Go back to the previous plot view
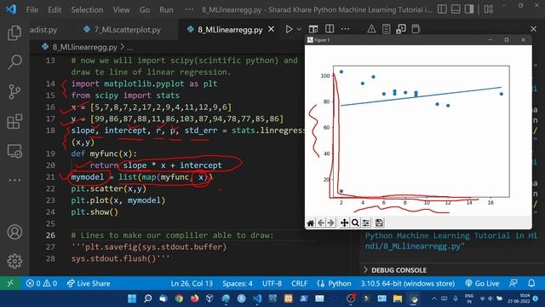 pos(321,223)
